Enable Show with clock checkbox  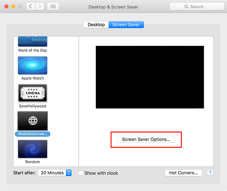pyautogui.click(x=81, y=173)
